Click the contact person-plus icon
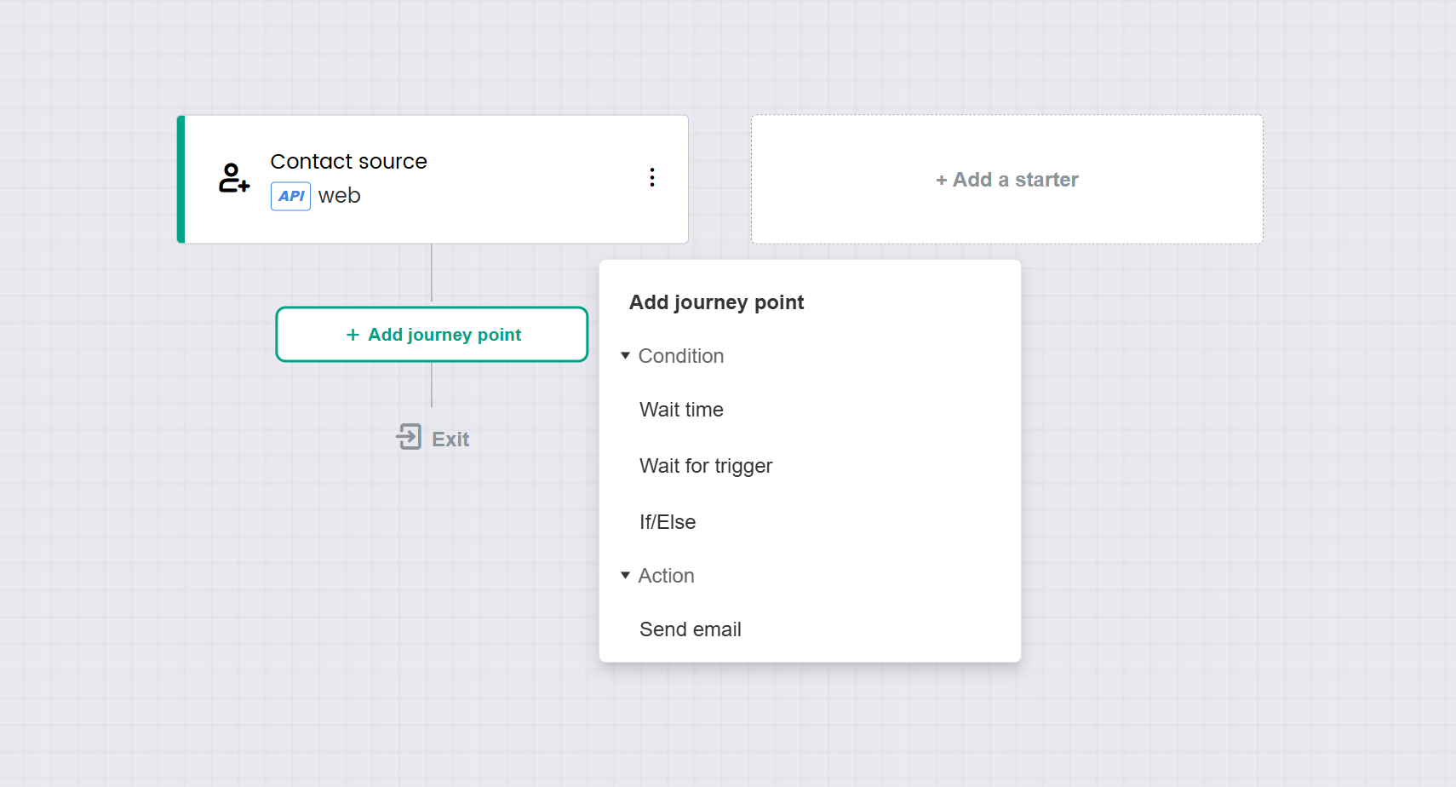The width and height of the screenshot is (1456, 787). coord(233,178)
